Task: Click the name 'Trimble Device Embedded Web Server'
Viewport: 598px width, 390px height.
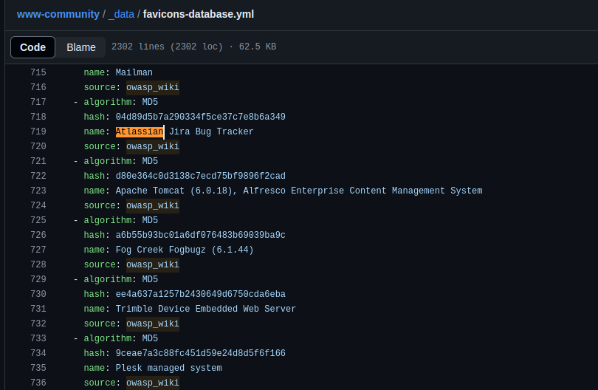Action: tap(206, 309)
